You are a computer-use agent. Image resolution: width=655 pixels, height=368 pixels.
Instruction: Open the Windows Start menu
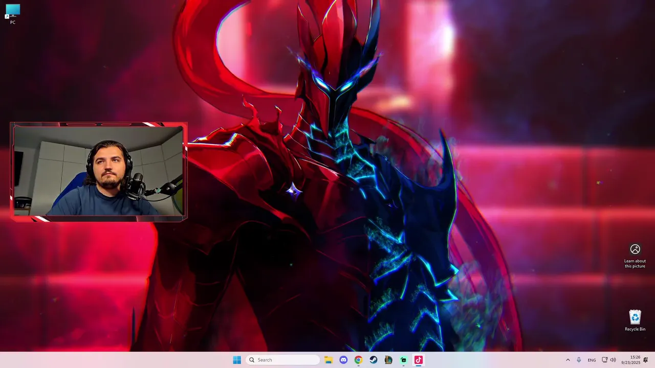(x=237, y=360)
